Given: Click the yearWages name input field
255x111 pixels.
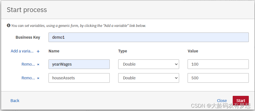Looking at the screenshot, I should (x=79, y=64).
